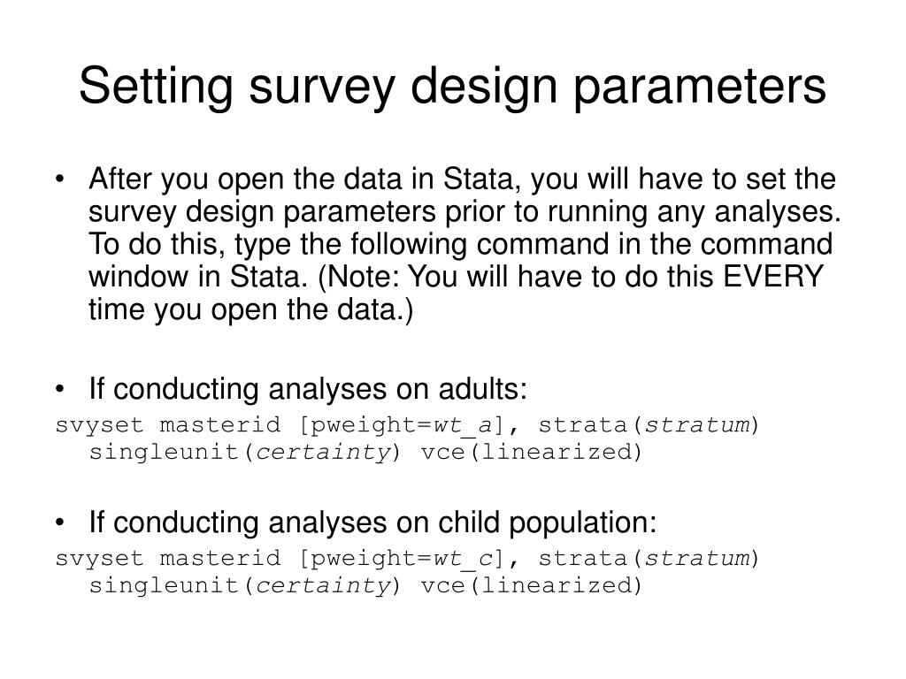The height and width of the screenshot is (679, 906).
Task: Click "vce(linearized)" in the adults command
Action: [532, 452]
